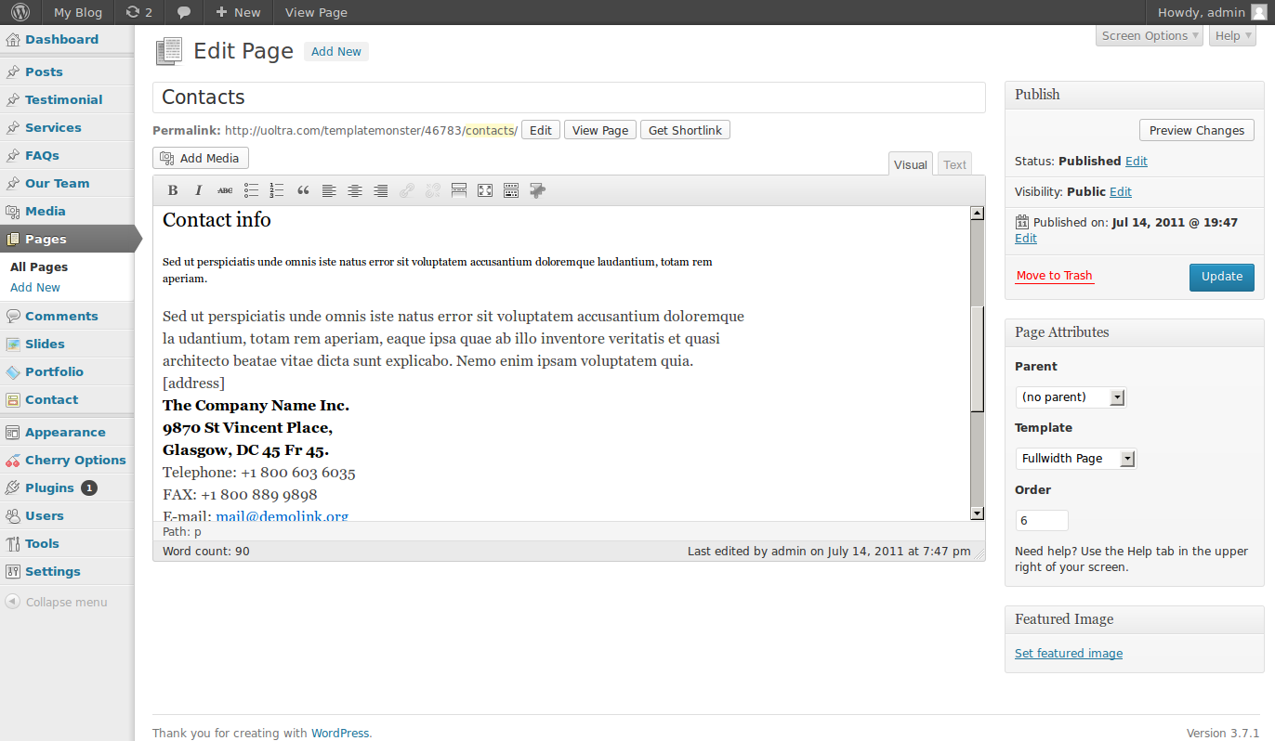1275x741 pixels.
Task: Insert a numbered list
Action: coord(277,190)
